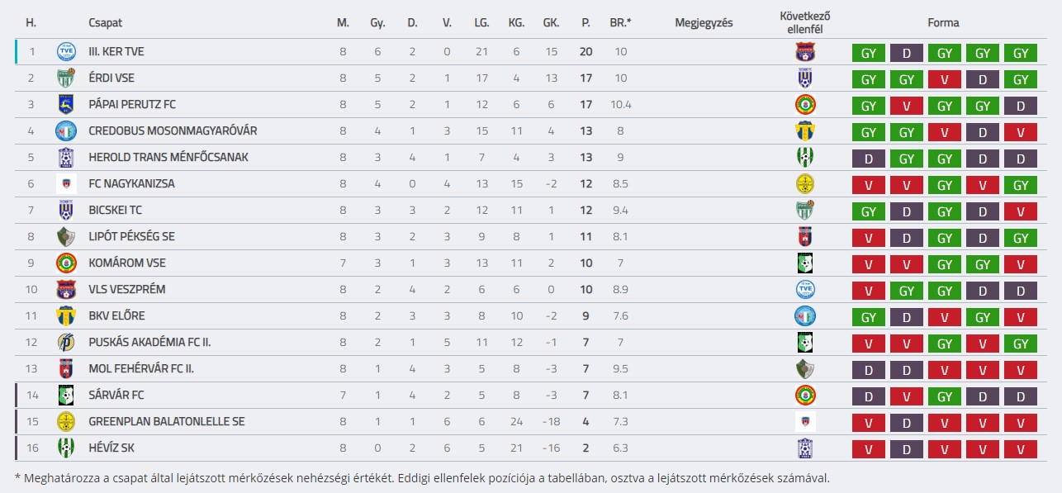This screenshot has width=1062, height=493.
Task: Open the Herold Trans Ménfőcsanak team link
Action: [168, 157]
